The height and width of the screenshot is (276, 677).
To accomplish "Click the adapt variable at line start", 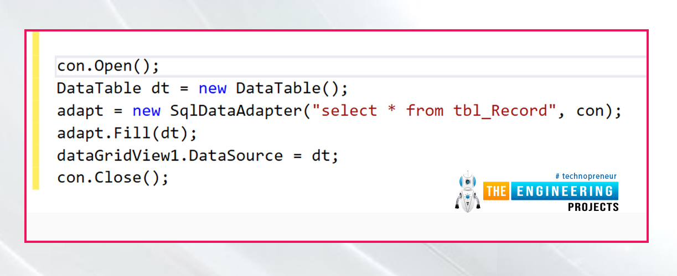I will (x=80, y=112).
